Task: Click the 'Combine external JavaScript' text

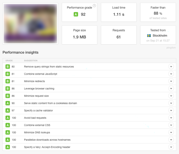Action: click(x=40, y=74)
